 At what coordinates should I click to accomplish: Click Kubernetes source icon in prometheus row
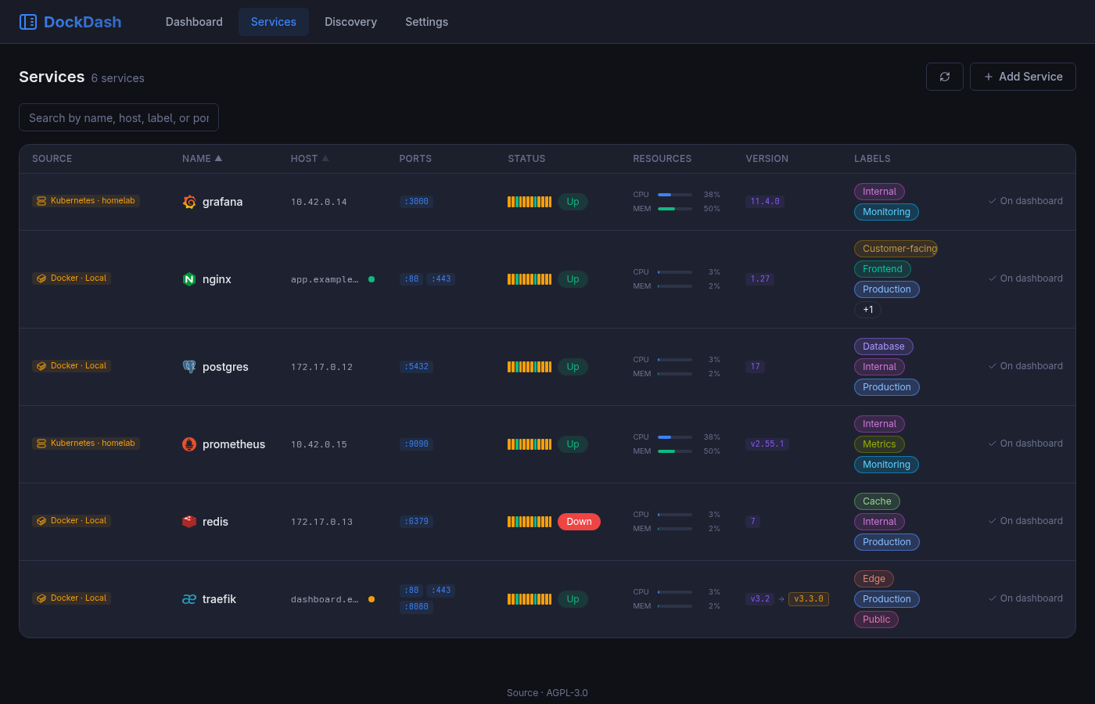pyautogui.click(x=41, y=444)
